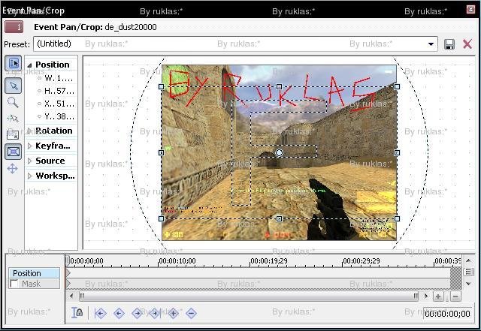Create Keyframe with plus diamond
This screenshot has width=481, height=331.
(x=174, y=313)
